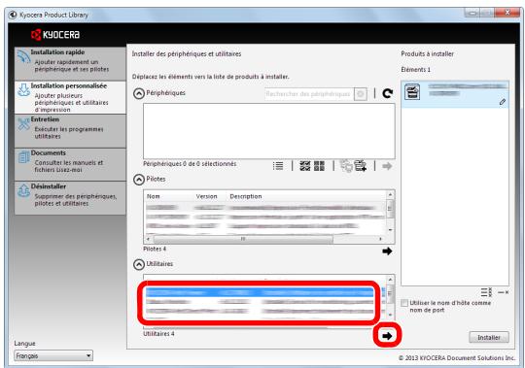
Task: Remove all items from install list
Action: (x=486, y=292)
